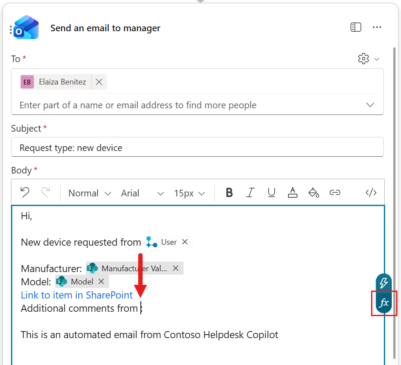Click the undo icon in body toolbar
401x365 pixels.
point(25,192)
